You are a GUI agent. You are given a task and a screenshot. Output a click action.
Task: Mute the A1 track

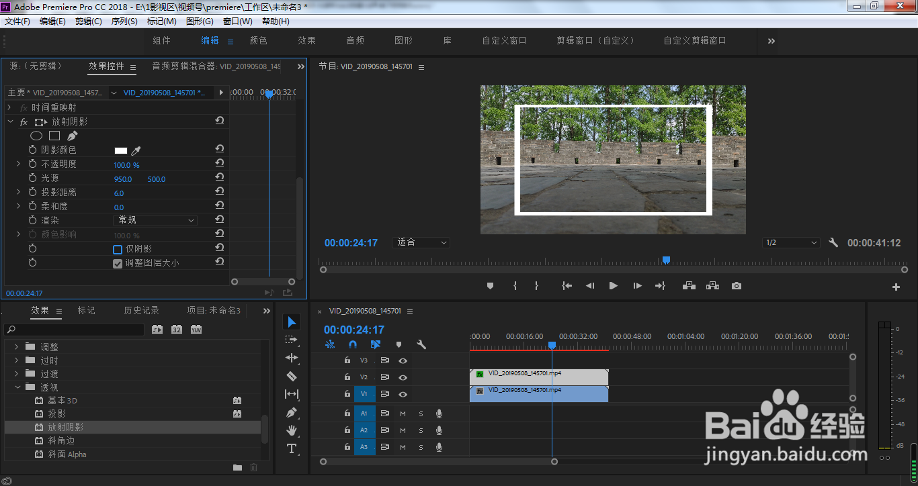pyautogui.click(x=403, y=414)
